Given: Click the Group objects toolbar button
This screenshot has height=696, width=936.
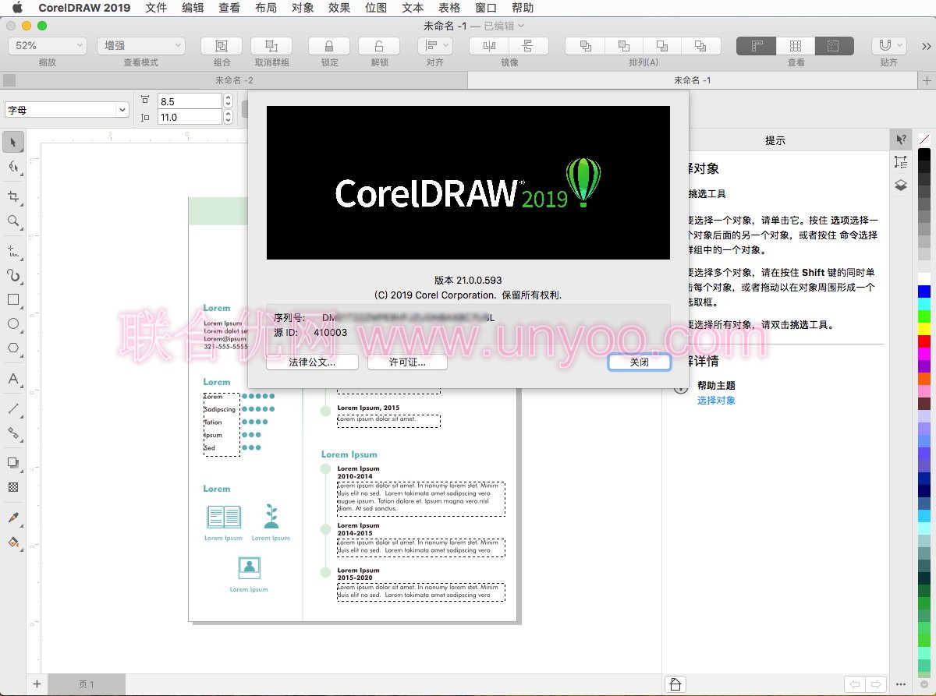Looking at the screenshot, I should pyautogui.click(x=222, y=46).
